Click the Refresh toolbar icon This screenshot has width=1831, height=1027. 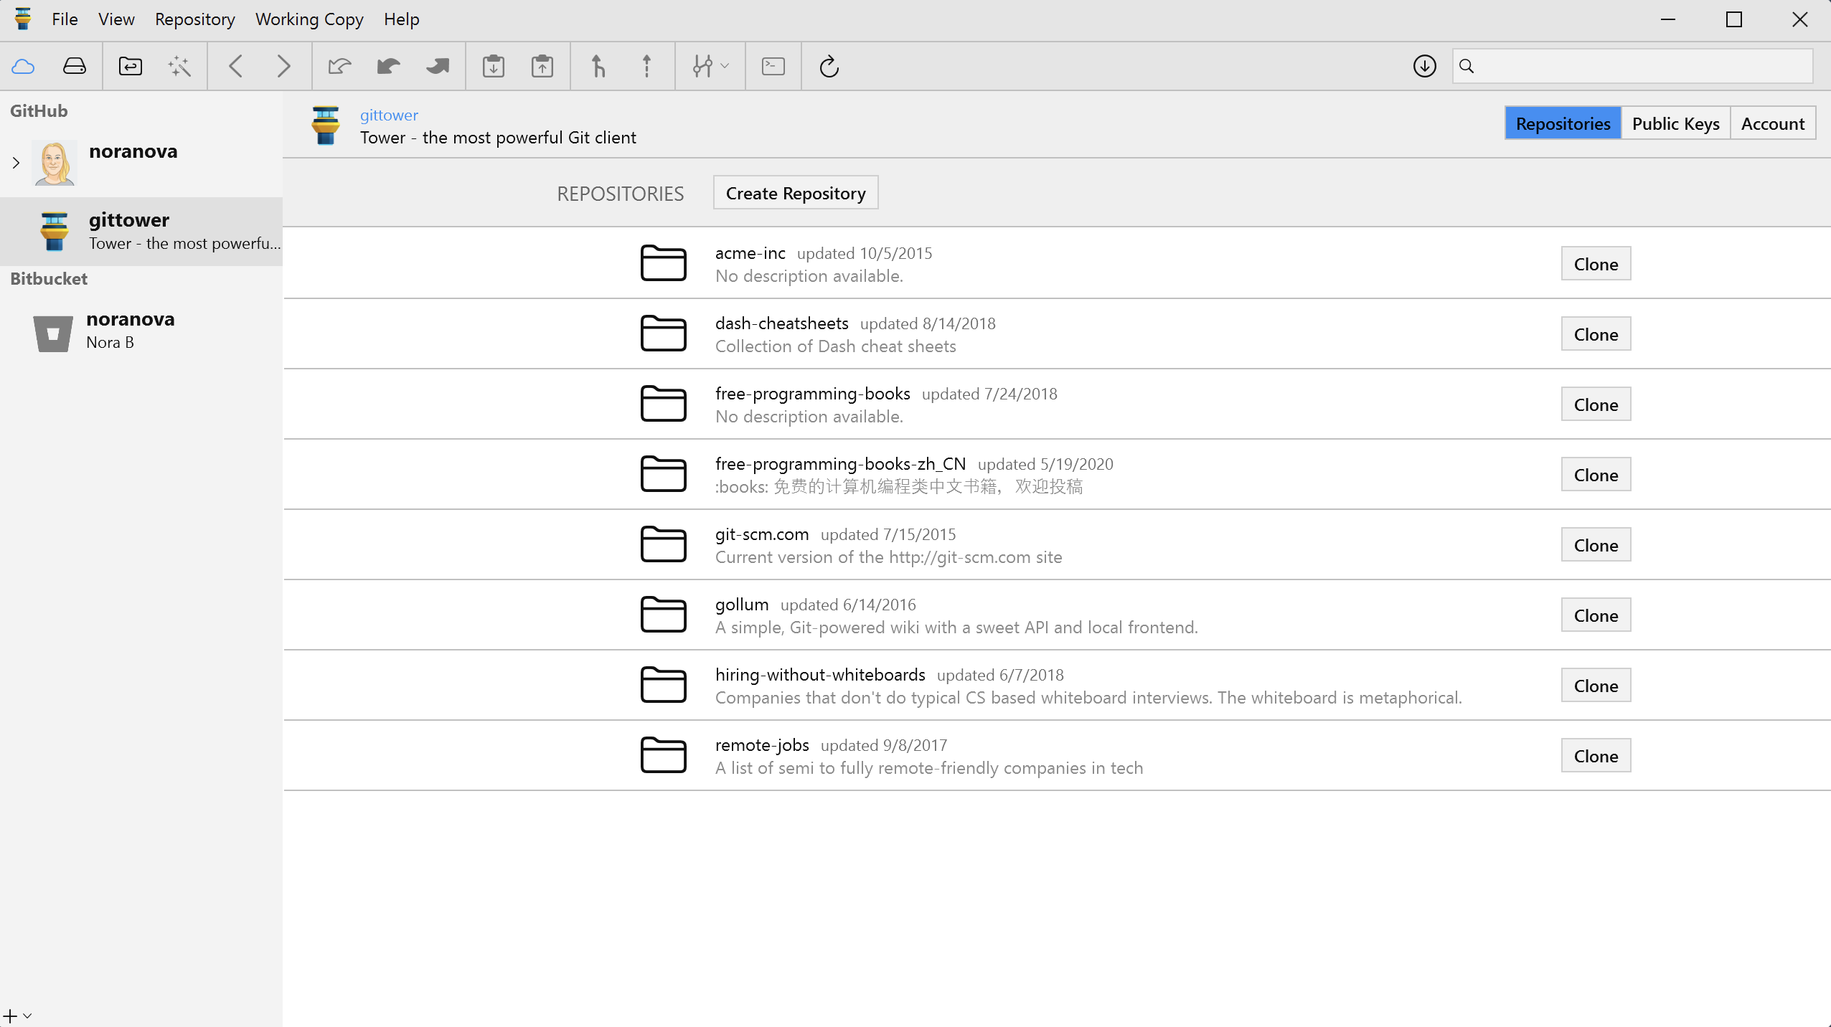(829, 67)
